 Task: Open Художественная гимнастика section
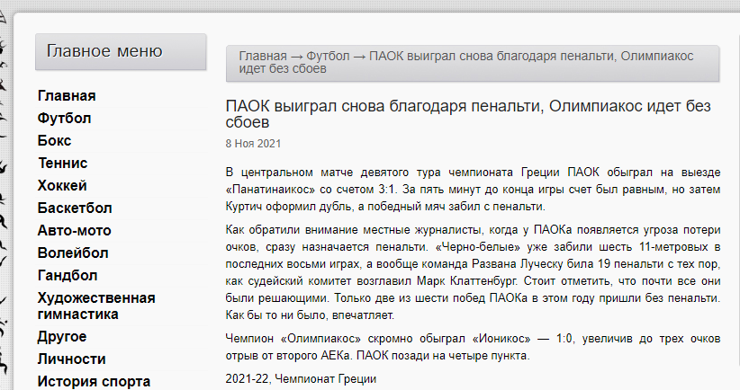[95, 306]
